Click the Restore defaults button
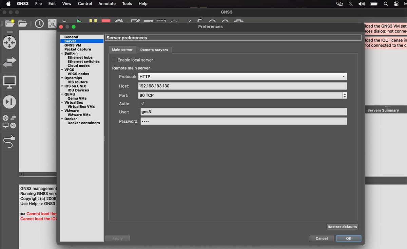 (x=342, y=227)
